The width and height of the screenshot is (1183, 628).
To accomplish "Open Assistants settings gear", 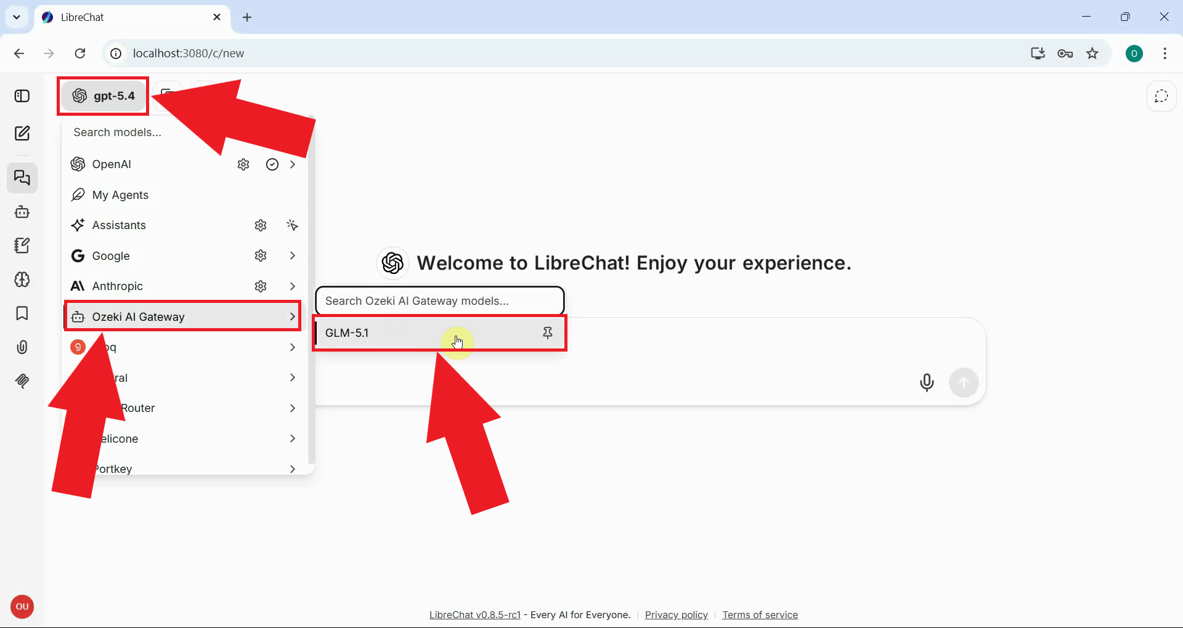I will pos(260,225).
